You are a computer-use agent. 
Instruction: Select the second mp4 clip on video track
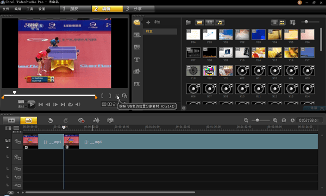(x=191, y=142)
